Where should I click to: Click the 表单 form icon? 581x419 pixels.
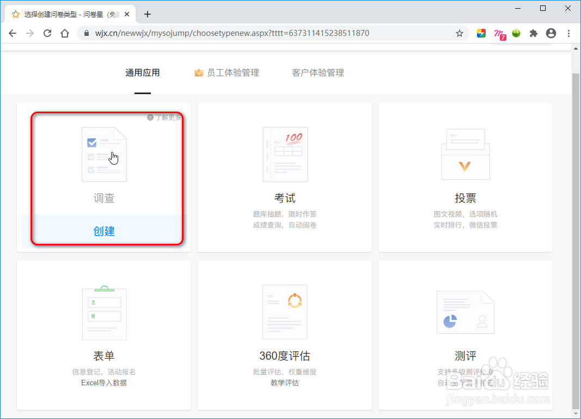[x=104, y=312]
